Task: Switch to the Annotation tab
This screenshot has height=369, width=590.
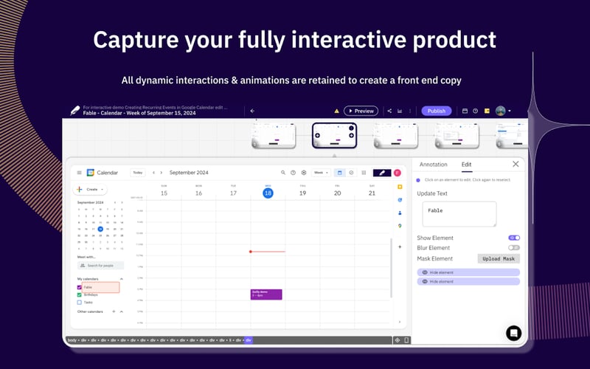Action: [x=433, y=165]
